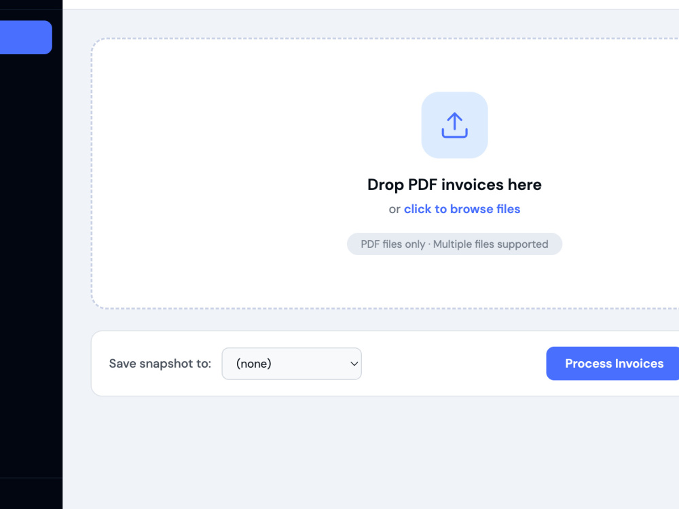The width and height of the screenshot is (679, 509).
Task: Click the 'Save snapshot to:' label
Action: click(x=160, y=364)
